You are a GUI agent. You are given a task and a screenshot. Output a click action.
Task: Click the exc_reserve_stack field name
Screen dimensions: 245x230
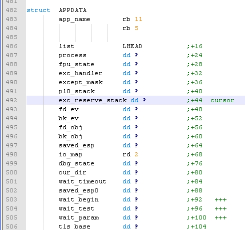pos(92,101)
